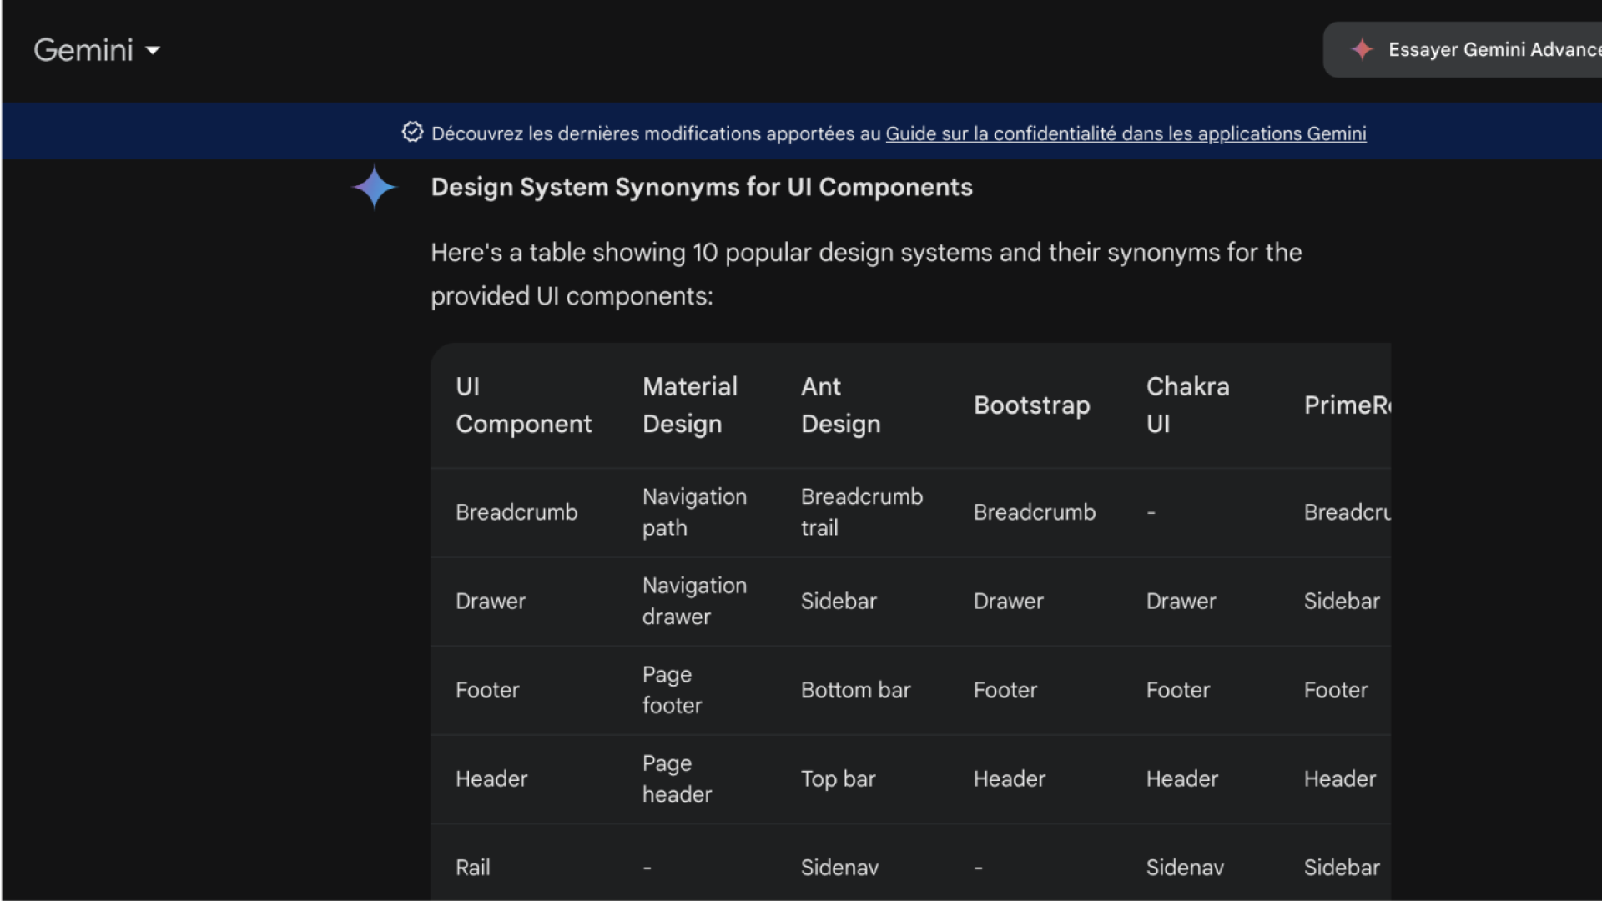The image size is (1602, 901).
Task: Click the 'Breadcrumb' cell in UI Component column
Action: pos(516,512)
